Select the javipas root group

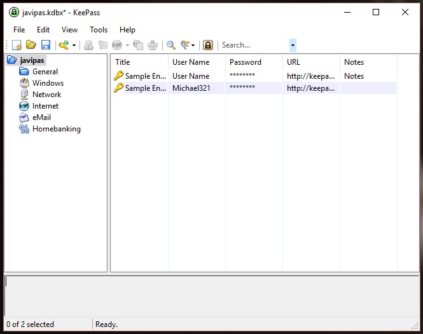click(32, 60)
